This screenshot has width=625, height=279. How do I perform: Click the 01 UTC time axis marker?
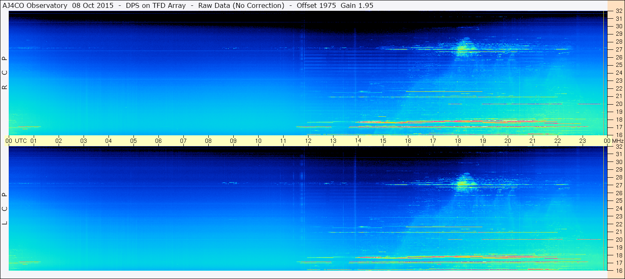pyautogui.click(x=34, y=141)
